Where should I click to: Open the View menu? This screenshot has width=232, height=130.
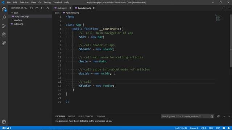[33, 3]
